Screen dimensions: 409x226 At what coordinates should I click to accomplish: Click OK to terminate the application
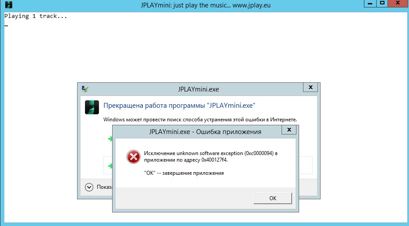(272, 198)
